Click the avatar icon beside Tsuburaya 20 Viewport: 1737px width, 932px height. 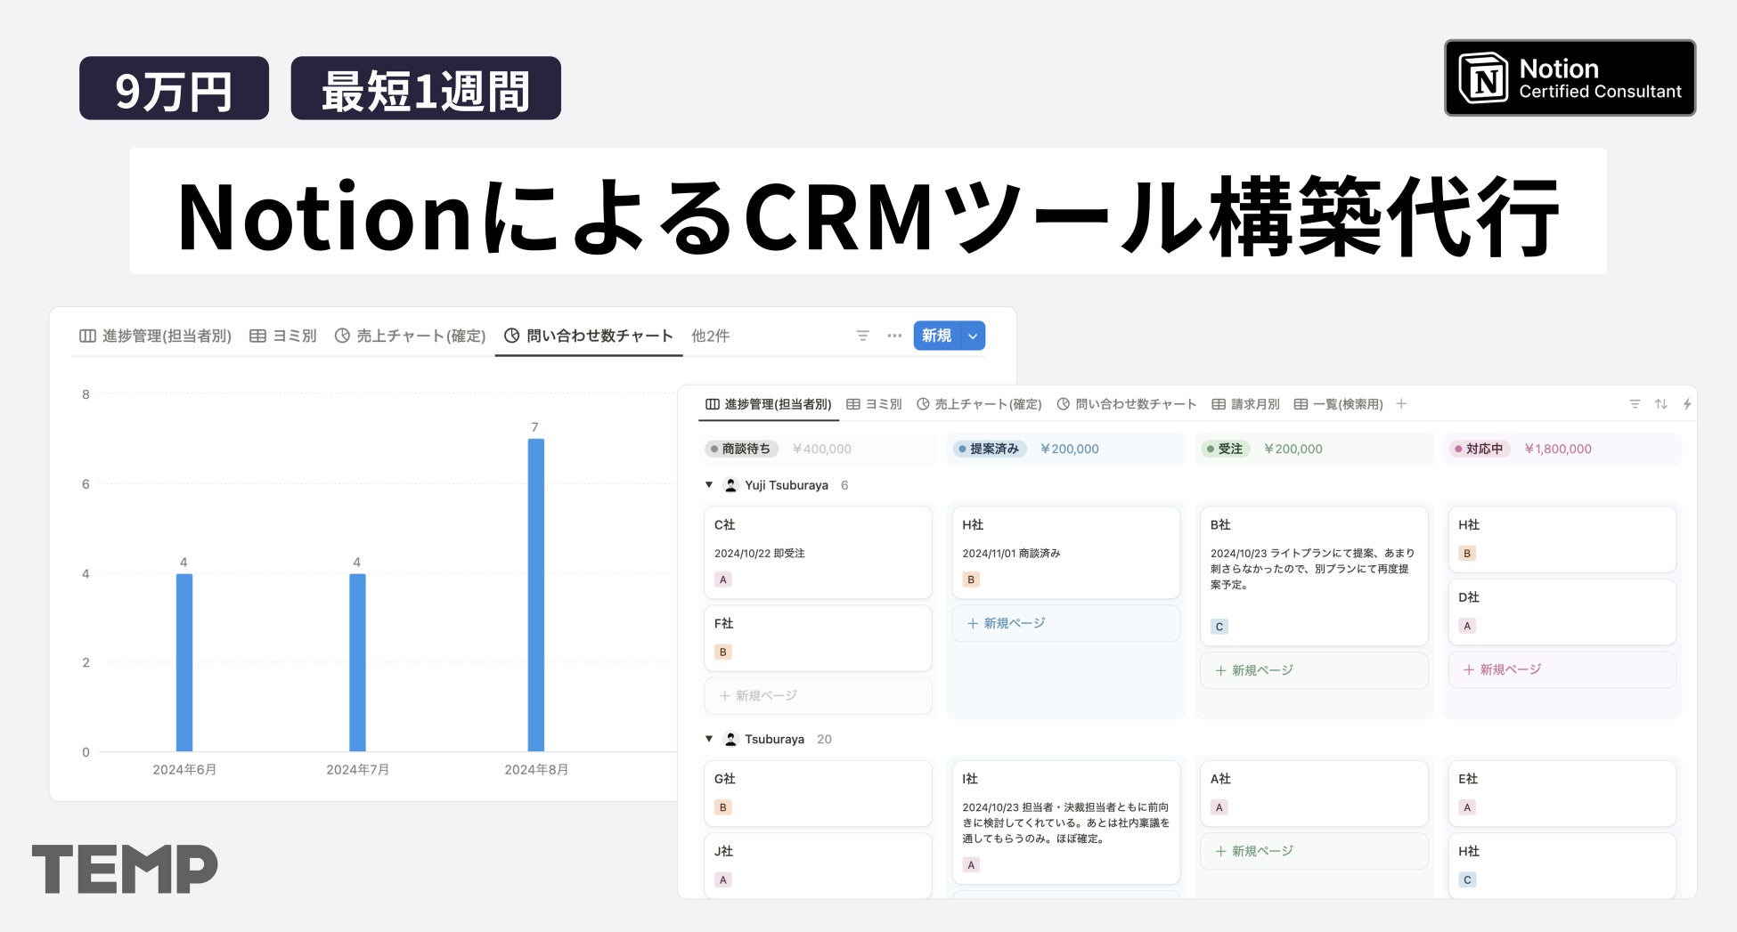730,739
